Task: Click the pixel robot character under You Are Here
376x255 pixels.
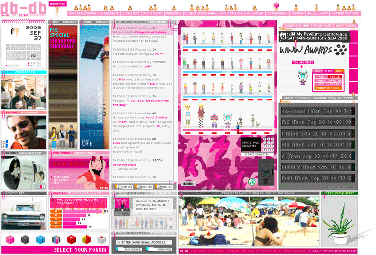Action: [x=302, y=75]
